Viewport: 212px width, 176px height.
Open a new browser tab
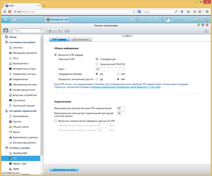point(44,6)
